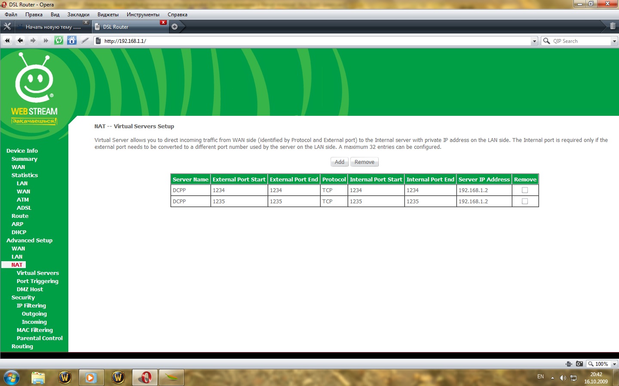Screen dimensions: 619x386
Task: Click the Back navigation arrow
Action: click(20, 41)
